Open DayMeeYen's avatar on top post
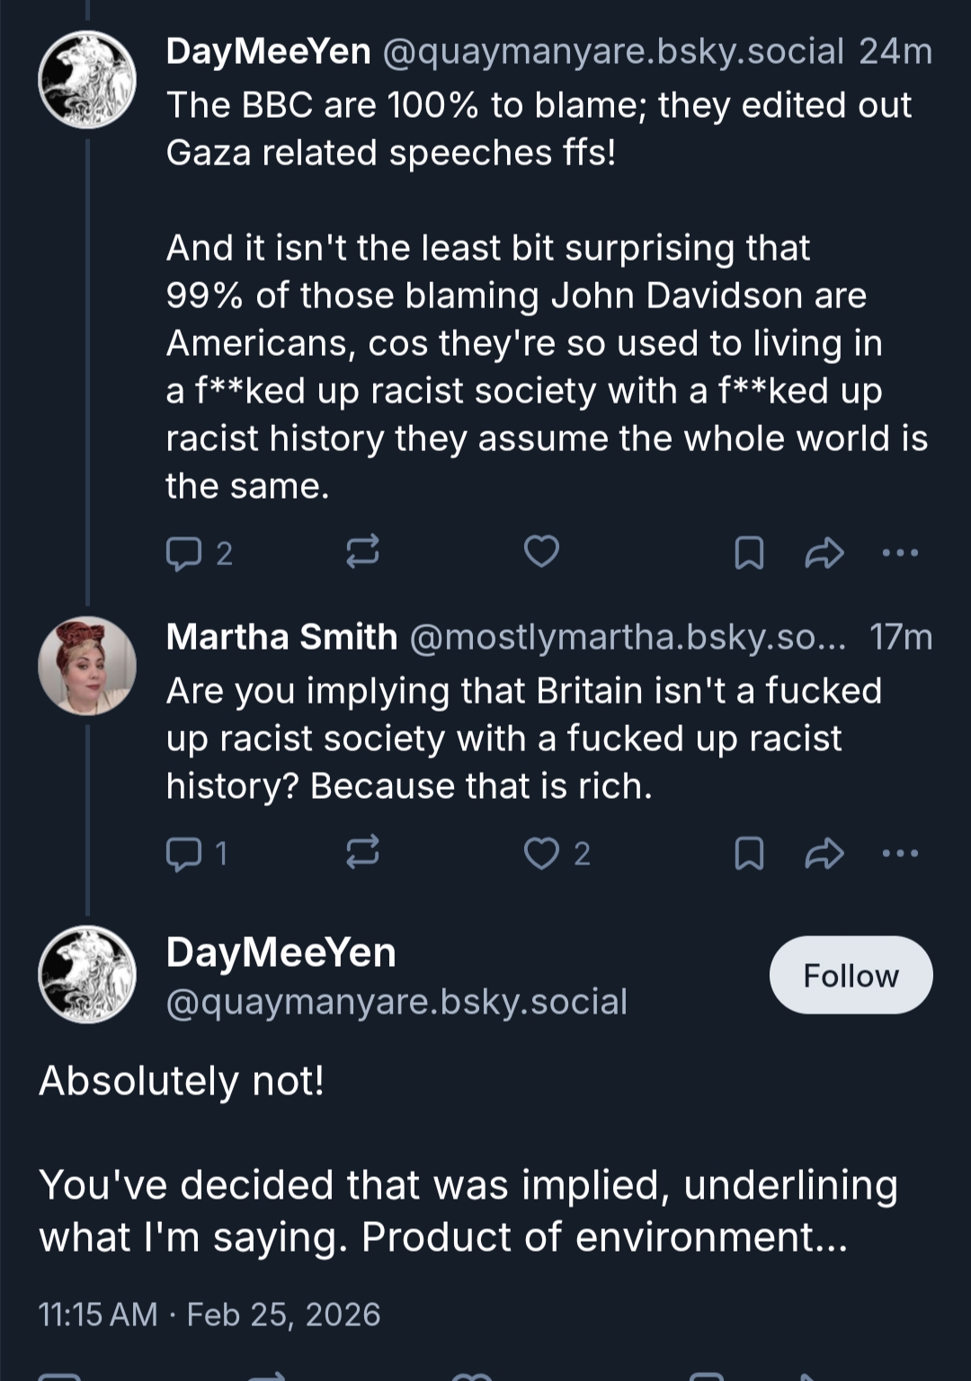Image resolution: width=971 pixels, height=1381 pixels. 87,79
